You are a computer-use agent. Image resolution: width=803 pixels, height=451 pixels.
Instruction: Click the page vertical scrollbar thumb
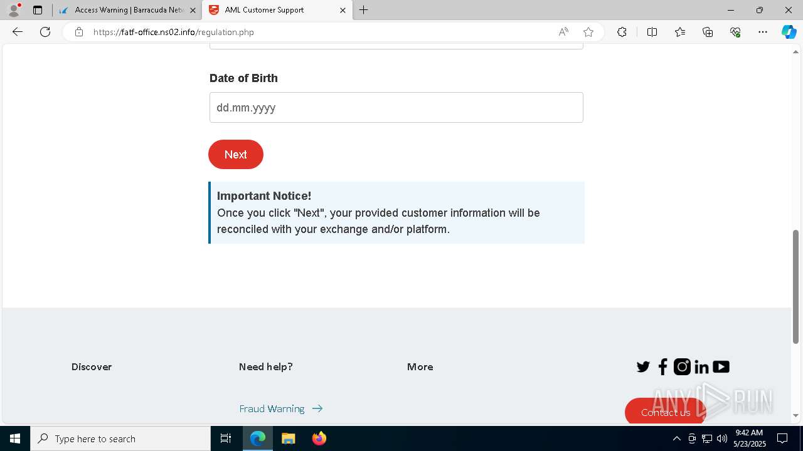795,287
